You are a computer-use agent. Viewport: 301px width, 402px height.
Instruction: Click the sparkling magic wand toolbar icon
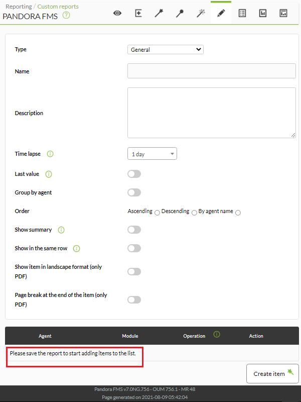(x=201, y=13)
